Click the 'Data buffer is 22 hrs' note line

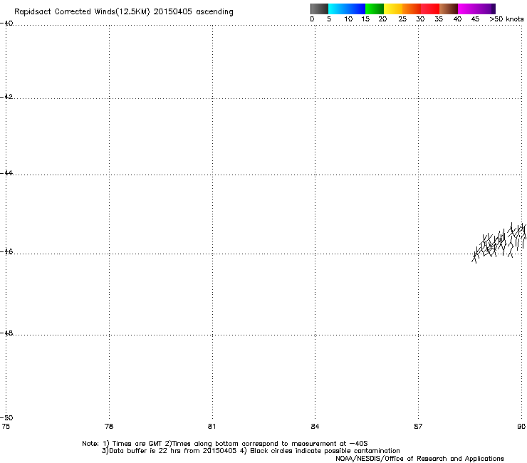tap(251, 451)
